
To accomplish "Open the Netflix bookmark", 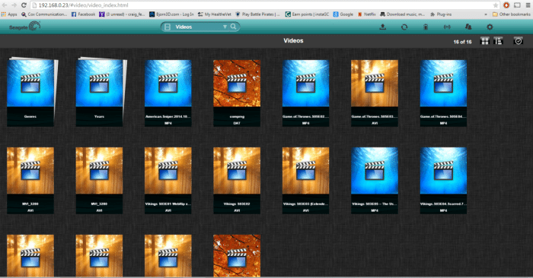I will [x=366, y=14].
